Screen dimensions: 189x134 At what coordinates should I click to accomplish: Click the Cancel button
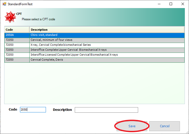165,126
